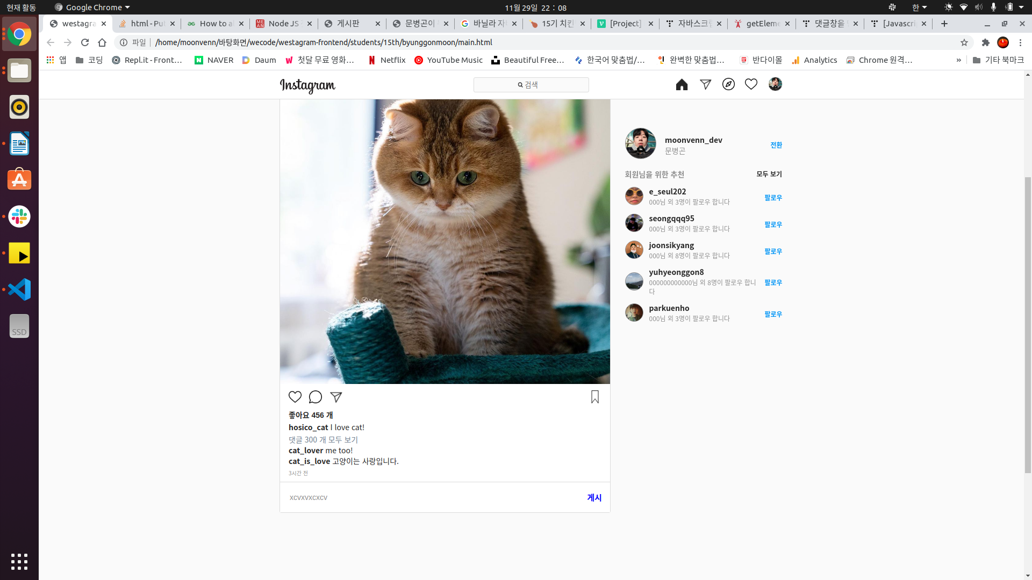This screenshot has width=1032, height=580.
Task: Follow joonsikyang
Action: click(x=773, y=251)
